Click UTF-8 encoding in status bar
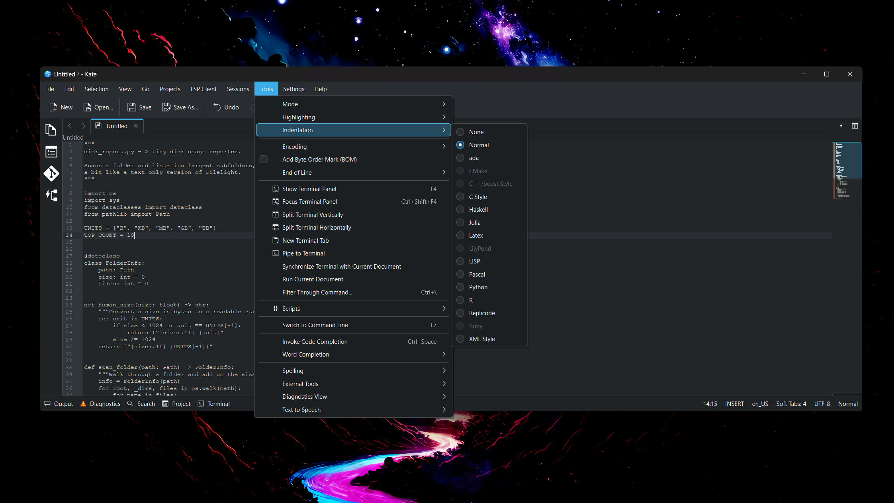This screenshot has width=894, height=503. (822, 404)
